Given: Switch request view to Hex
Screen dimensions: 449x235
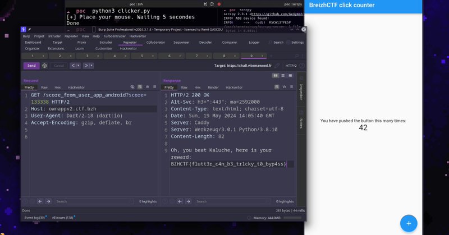Looking at the screenshot, I should coord(58,87).
